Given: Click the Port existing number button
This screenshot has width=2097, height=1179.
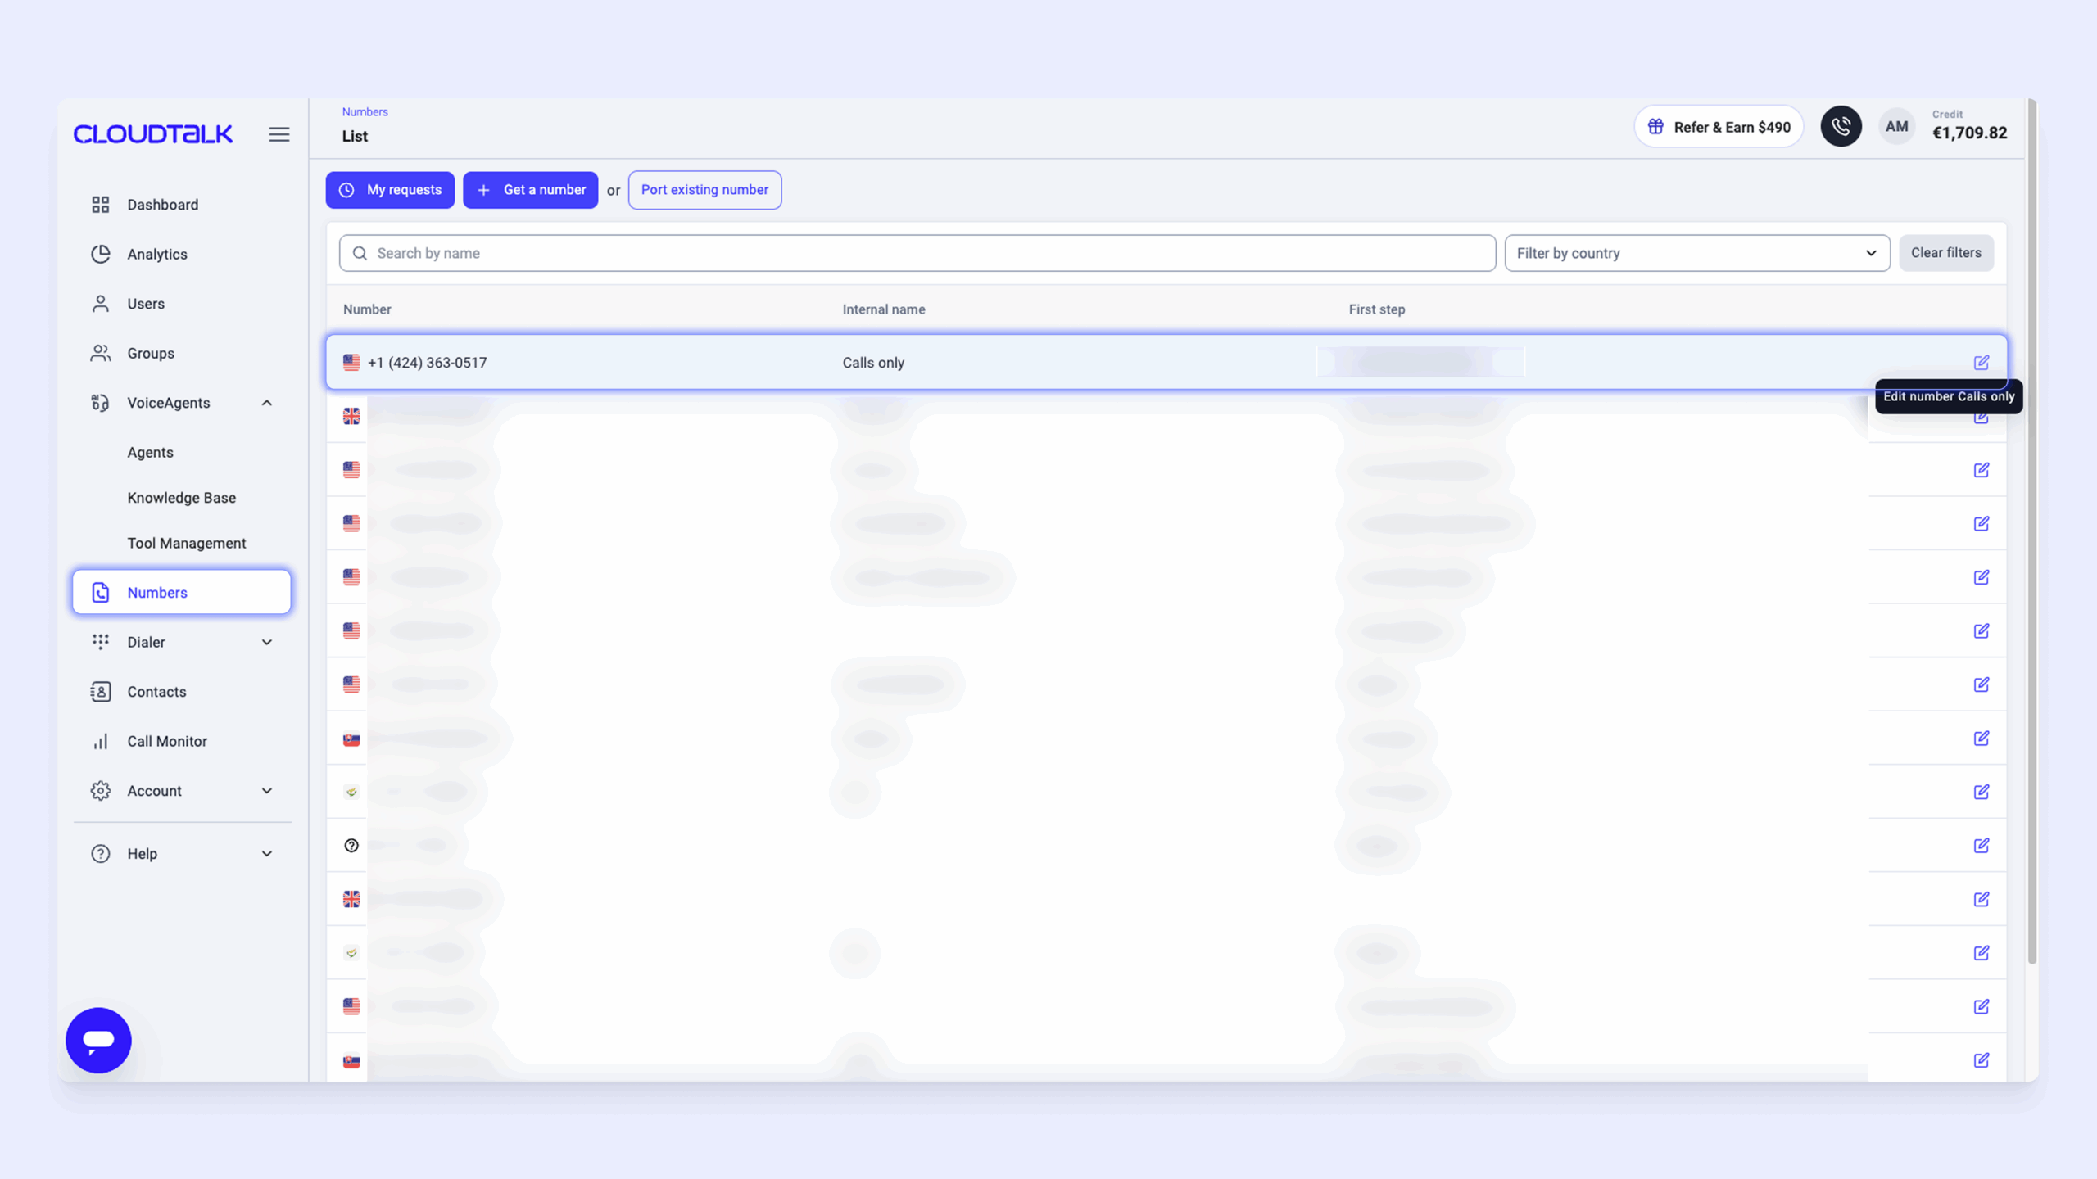Looking at the screenshot, I should (x=704, y=190).
